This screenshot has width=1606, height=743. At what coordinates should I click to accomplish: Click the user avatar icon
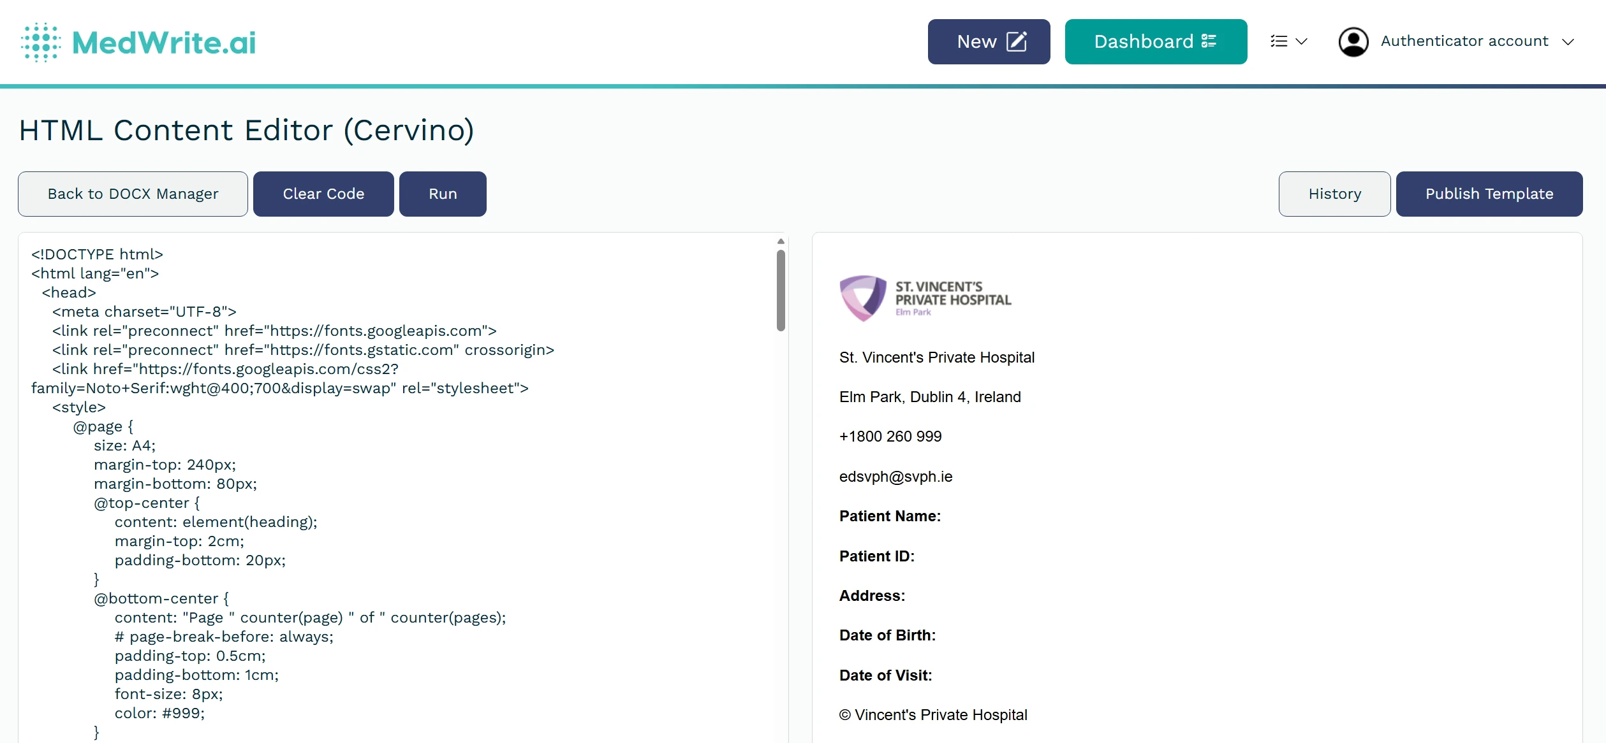point(1353,41)
